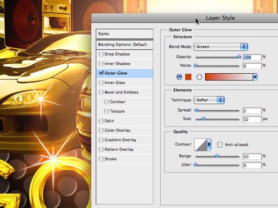Open the Blend Mode Screen dropdown
The image size is (278, 208).
tap(221, 47)
